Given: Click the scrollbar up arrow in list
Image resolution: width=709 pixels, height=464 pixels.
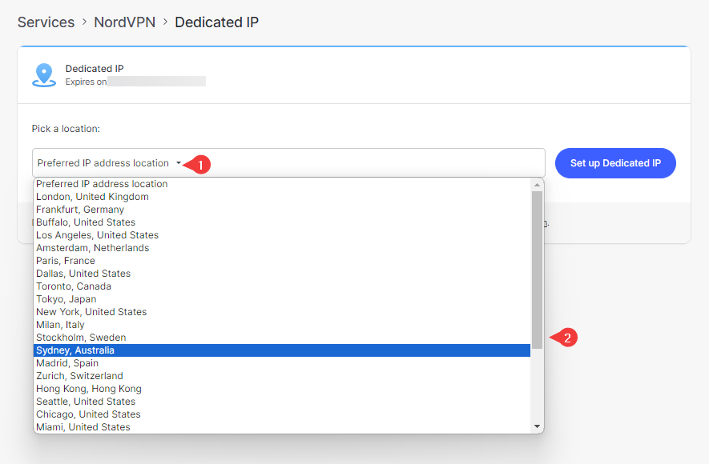Looking at the screenshot, I should tap(537, 184).
